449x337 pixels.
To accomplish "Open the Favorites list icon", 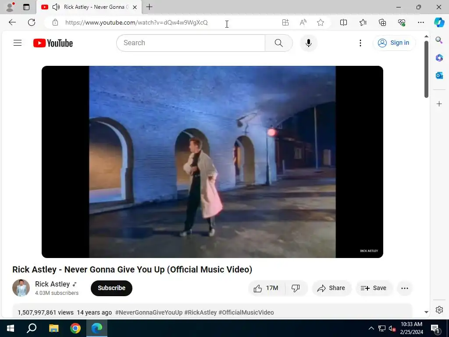I will pos(363,22).
